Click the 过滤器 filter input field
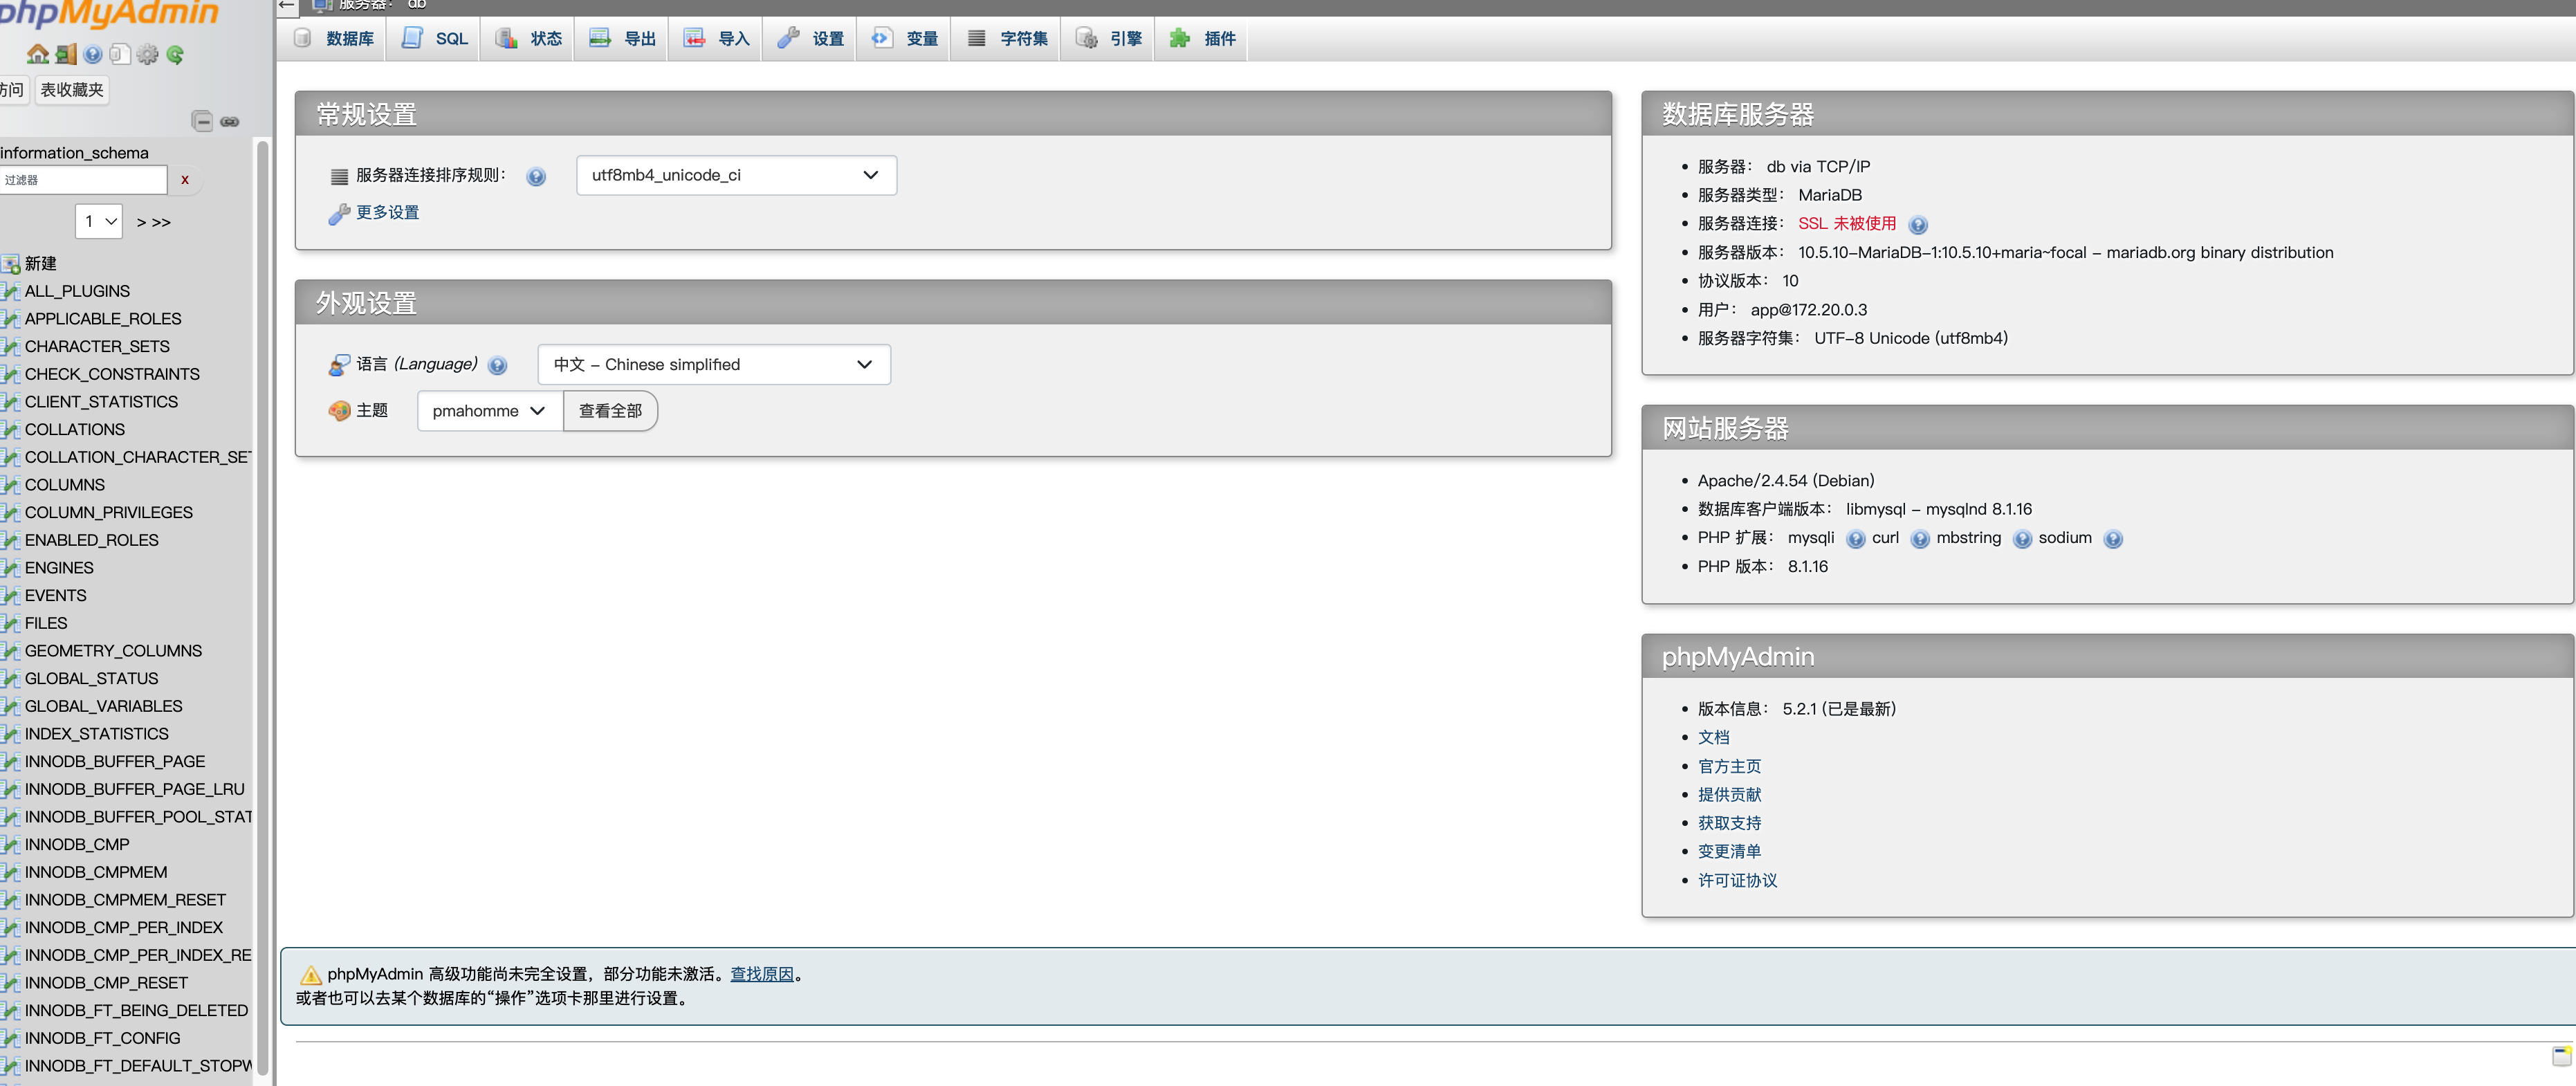 coord(83,180)
